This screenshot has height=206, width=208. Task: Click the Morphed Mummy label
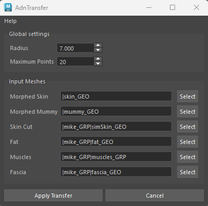tap(34, 112)
